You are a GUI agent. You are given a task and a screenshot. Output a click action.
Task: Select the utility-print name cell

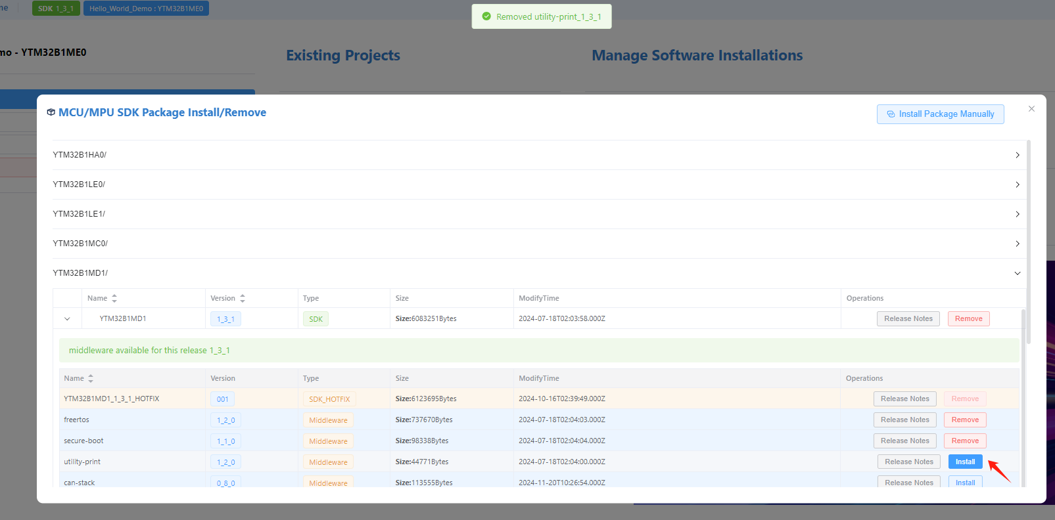coord(131,462)
